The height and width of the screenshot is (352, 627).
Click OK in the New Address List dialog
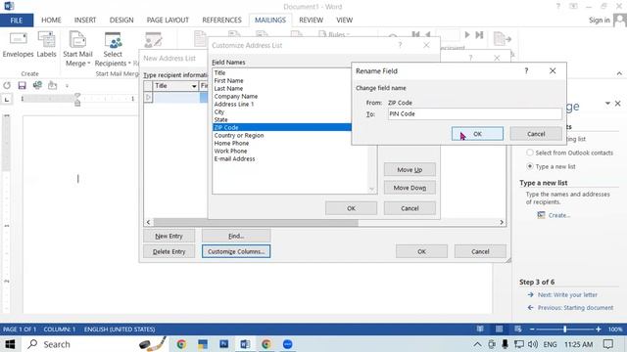pyautogui.click(x=421, y=251)
